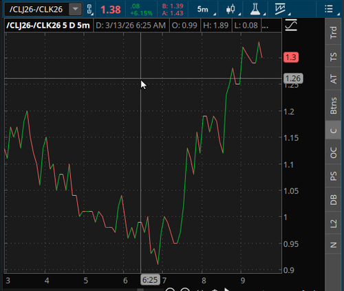The image size is (344, 291).
Task: Click the L: 0.08 low value
Action: click(246, 26)
